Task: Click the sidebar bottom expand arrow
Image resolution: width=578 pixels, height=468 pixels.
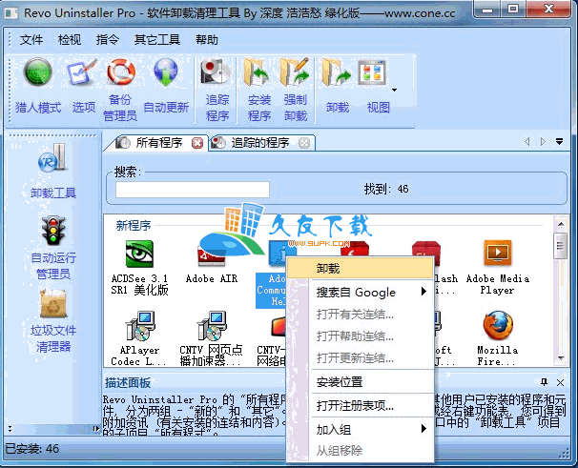Action: pyautogui.click(x=95, y=429)
